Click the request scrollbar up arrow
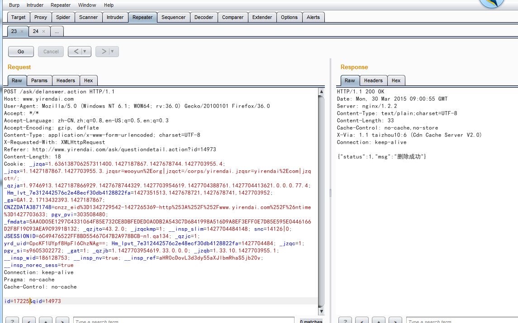 322,91
